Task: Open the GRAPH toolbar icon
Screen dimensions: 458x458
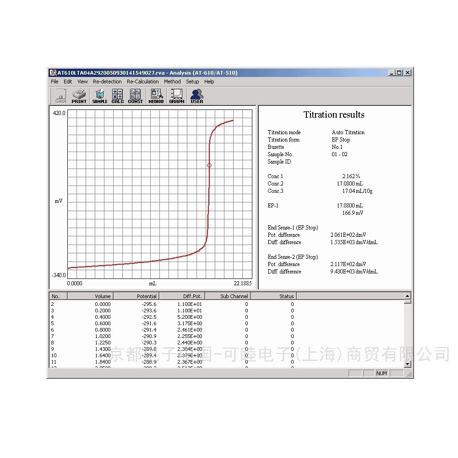Action: [177, 96]
